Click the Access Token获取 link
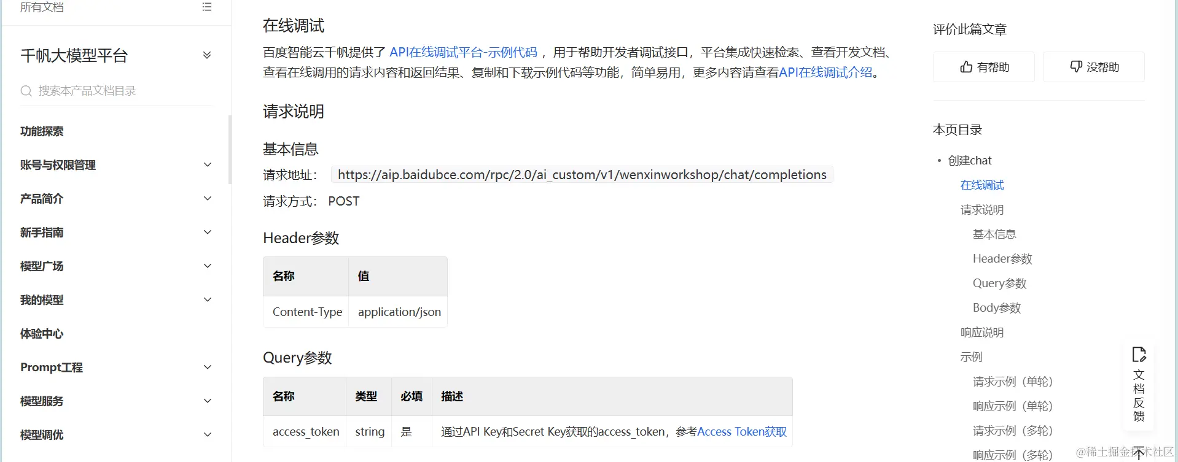Viewport: 1178px width, 462px height. point(742,431)
